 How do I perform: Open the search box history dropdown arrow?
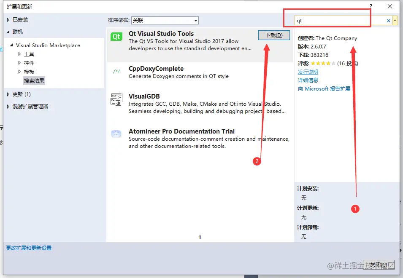[395, 21]
